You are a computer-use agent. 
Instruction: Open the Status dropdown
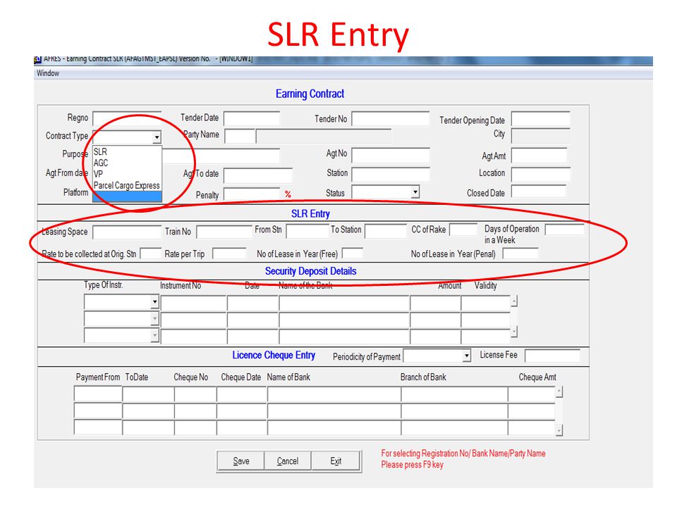(415, 192)
